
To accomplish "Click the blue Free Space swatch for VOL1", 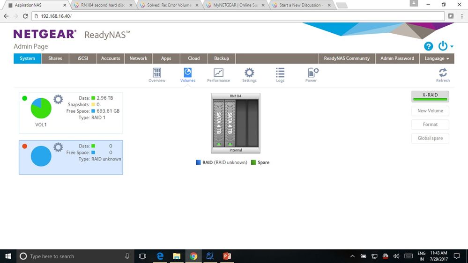I will (x=93, y=111).
